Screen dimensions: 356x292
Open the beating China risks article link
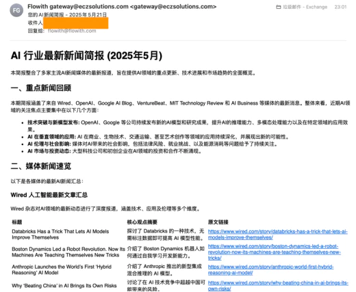click(x=278, y=286)
